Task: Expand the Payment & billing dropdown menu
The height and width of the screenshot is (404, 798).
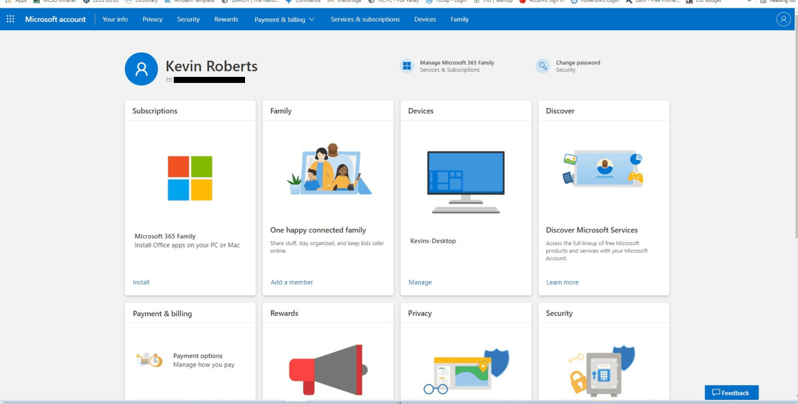Action: pyautogui.click(x=284, y=20)
